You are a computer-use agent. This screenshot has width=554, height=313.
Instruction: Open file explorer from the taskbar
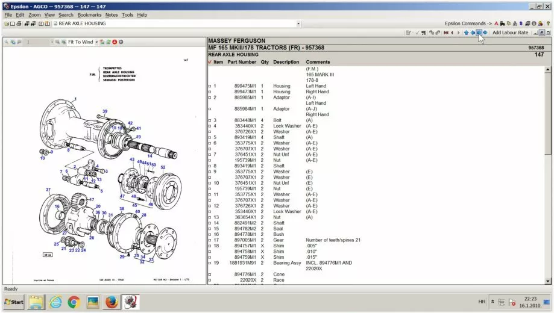pyautogui.click(x=36, y=302)
